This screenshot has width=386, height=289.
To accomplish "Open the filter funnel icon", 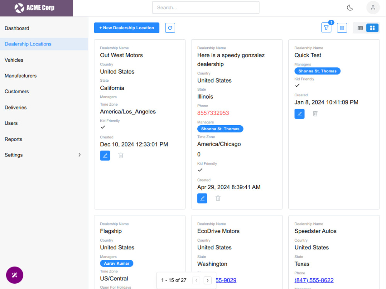I will [x=326, y=28].
